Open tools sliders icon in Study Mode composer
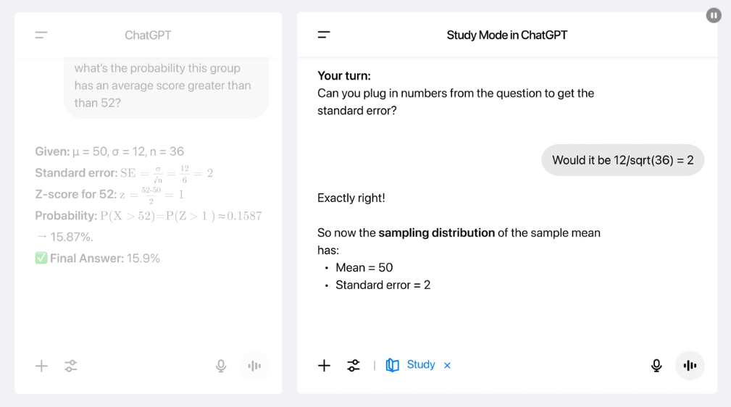Screen dimensions: 731x407 [354, 366]
